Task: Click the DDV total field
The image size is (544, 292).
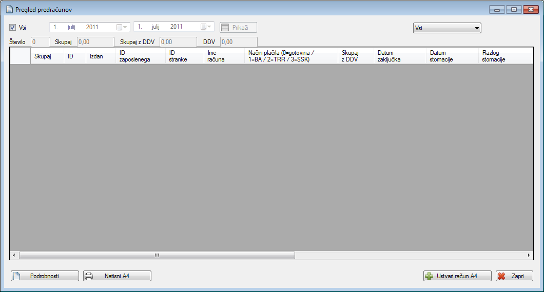Action: pos(239,42)
